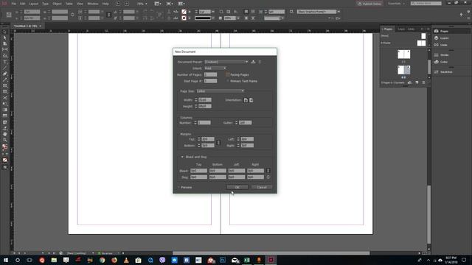
Task: Click the fill color swatch in control bar
Action: (184, 12)
